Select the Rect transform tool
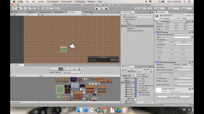The width and height of the screenshot is (204, 114). point(32,9)
